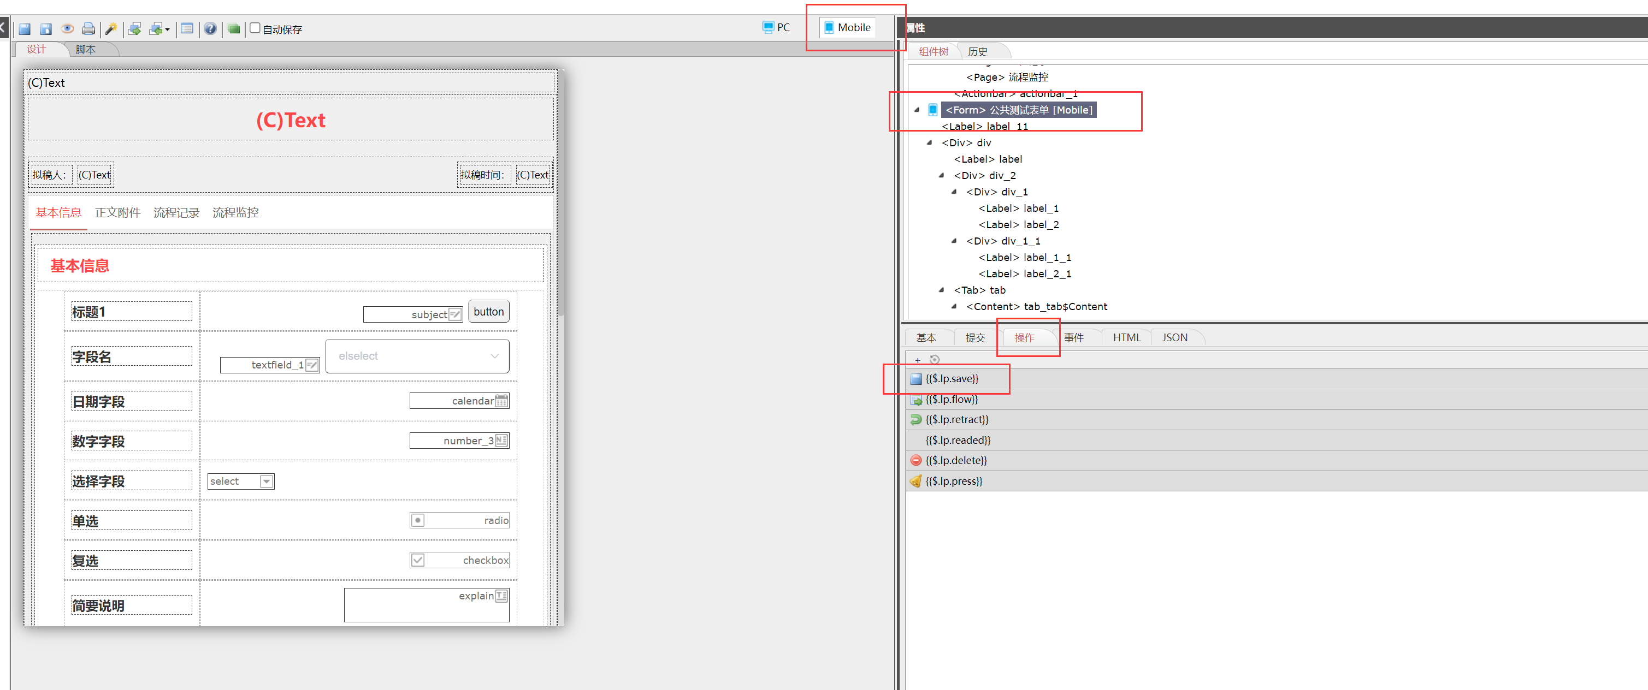
Task: Click the blue save icon in toolbar
Action: 25,29
